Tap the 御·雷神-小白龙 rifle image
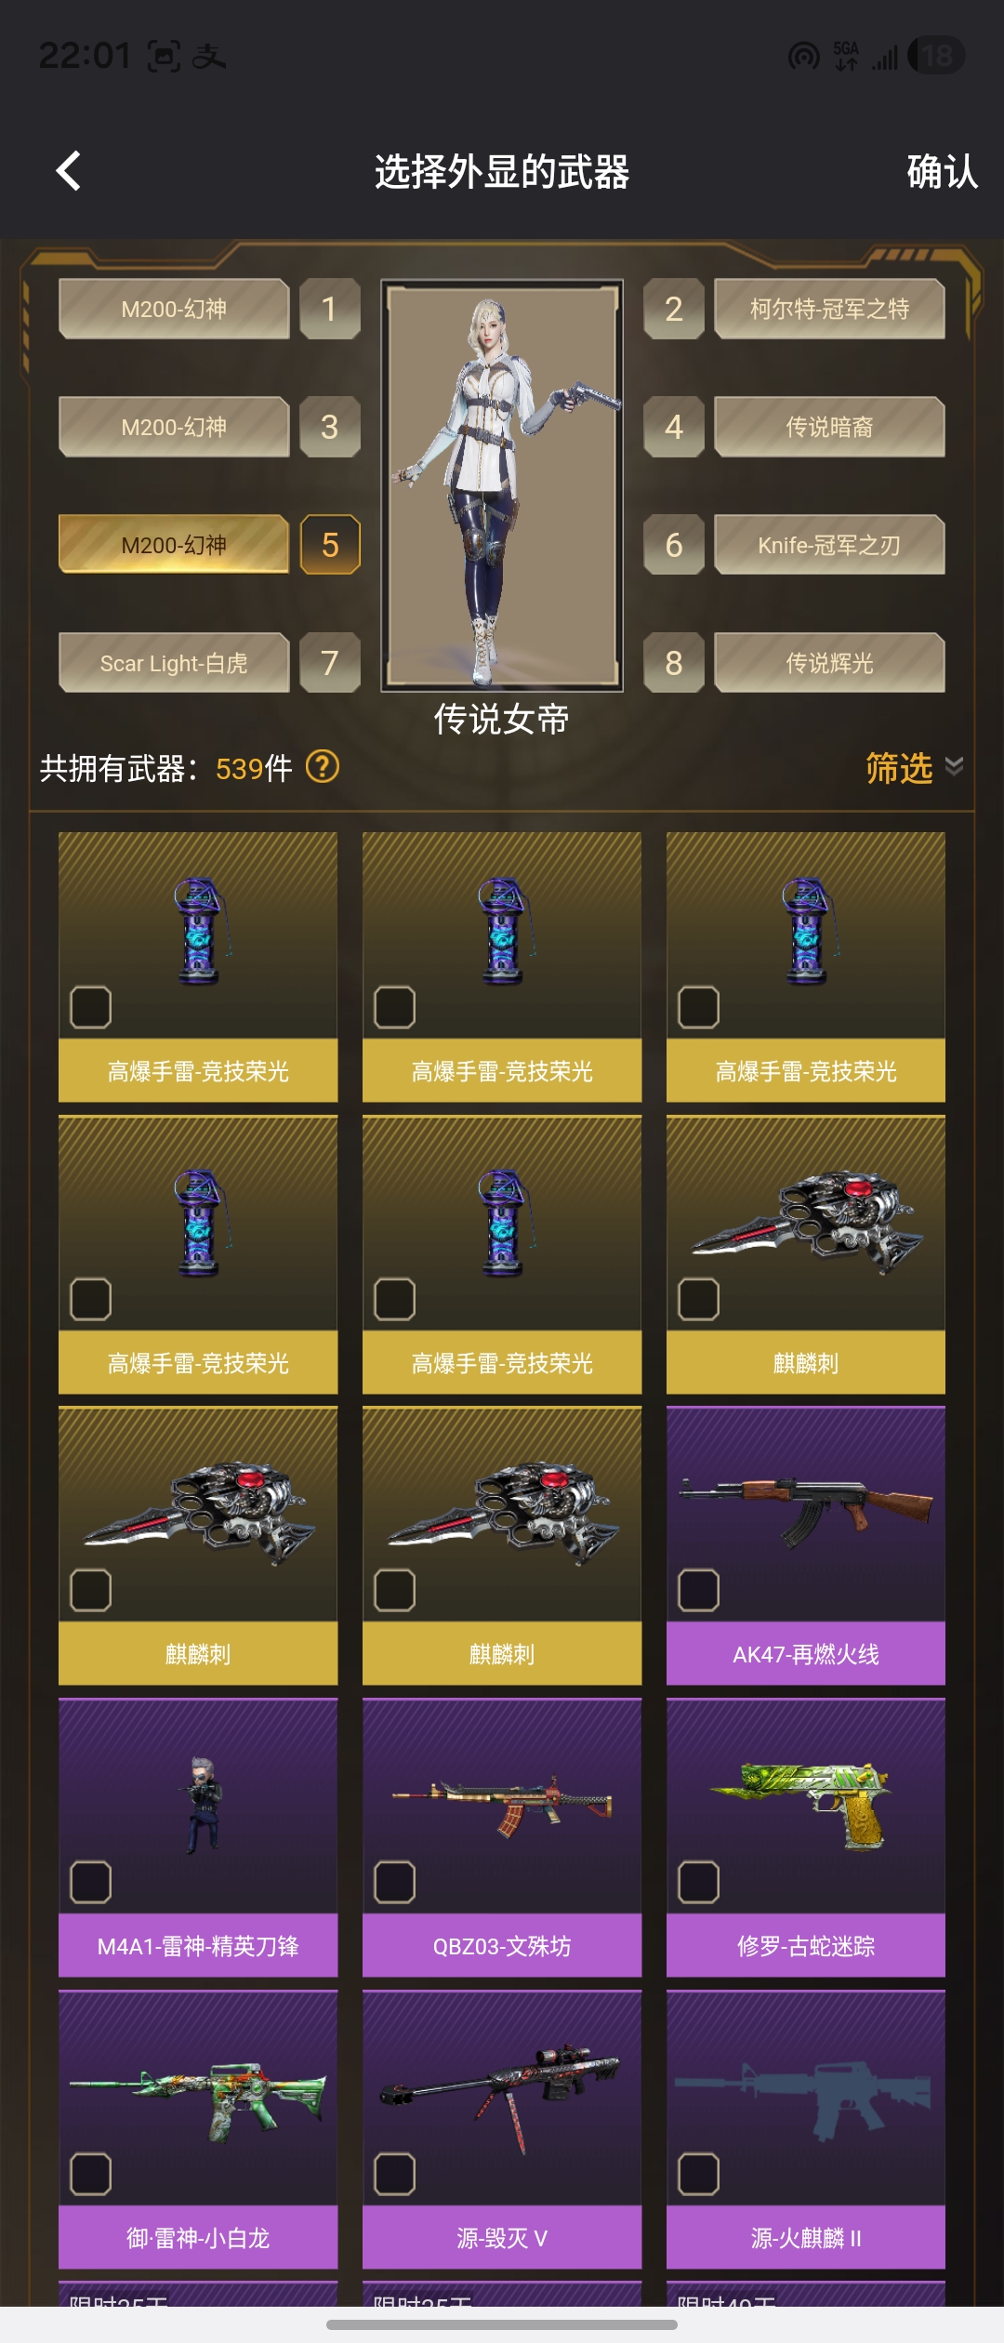 198,2100
